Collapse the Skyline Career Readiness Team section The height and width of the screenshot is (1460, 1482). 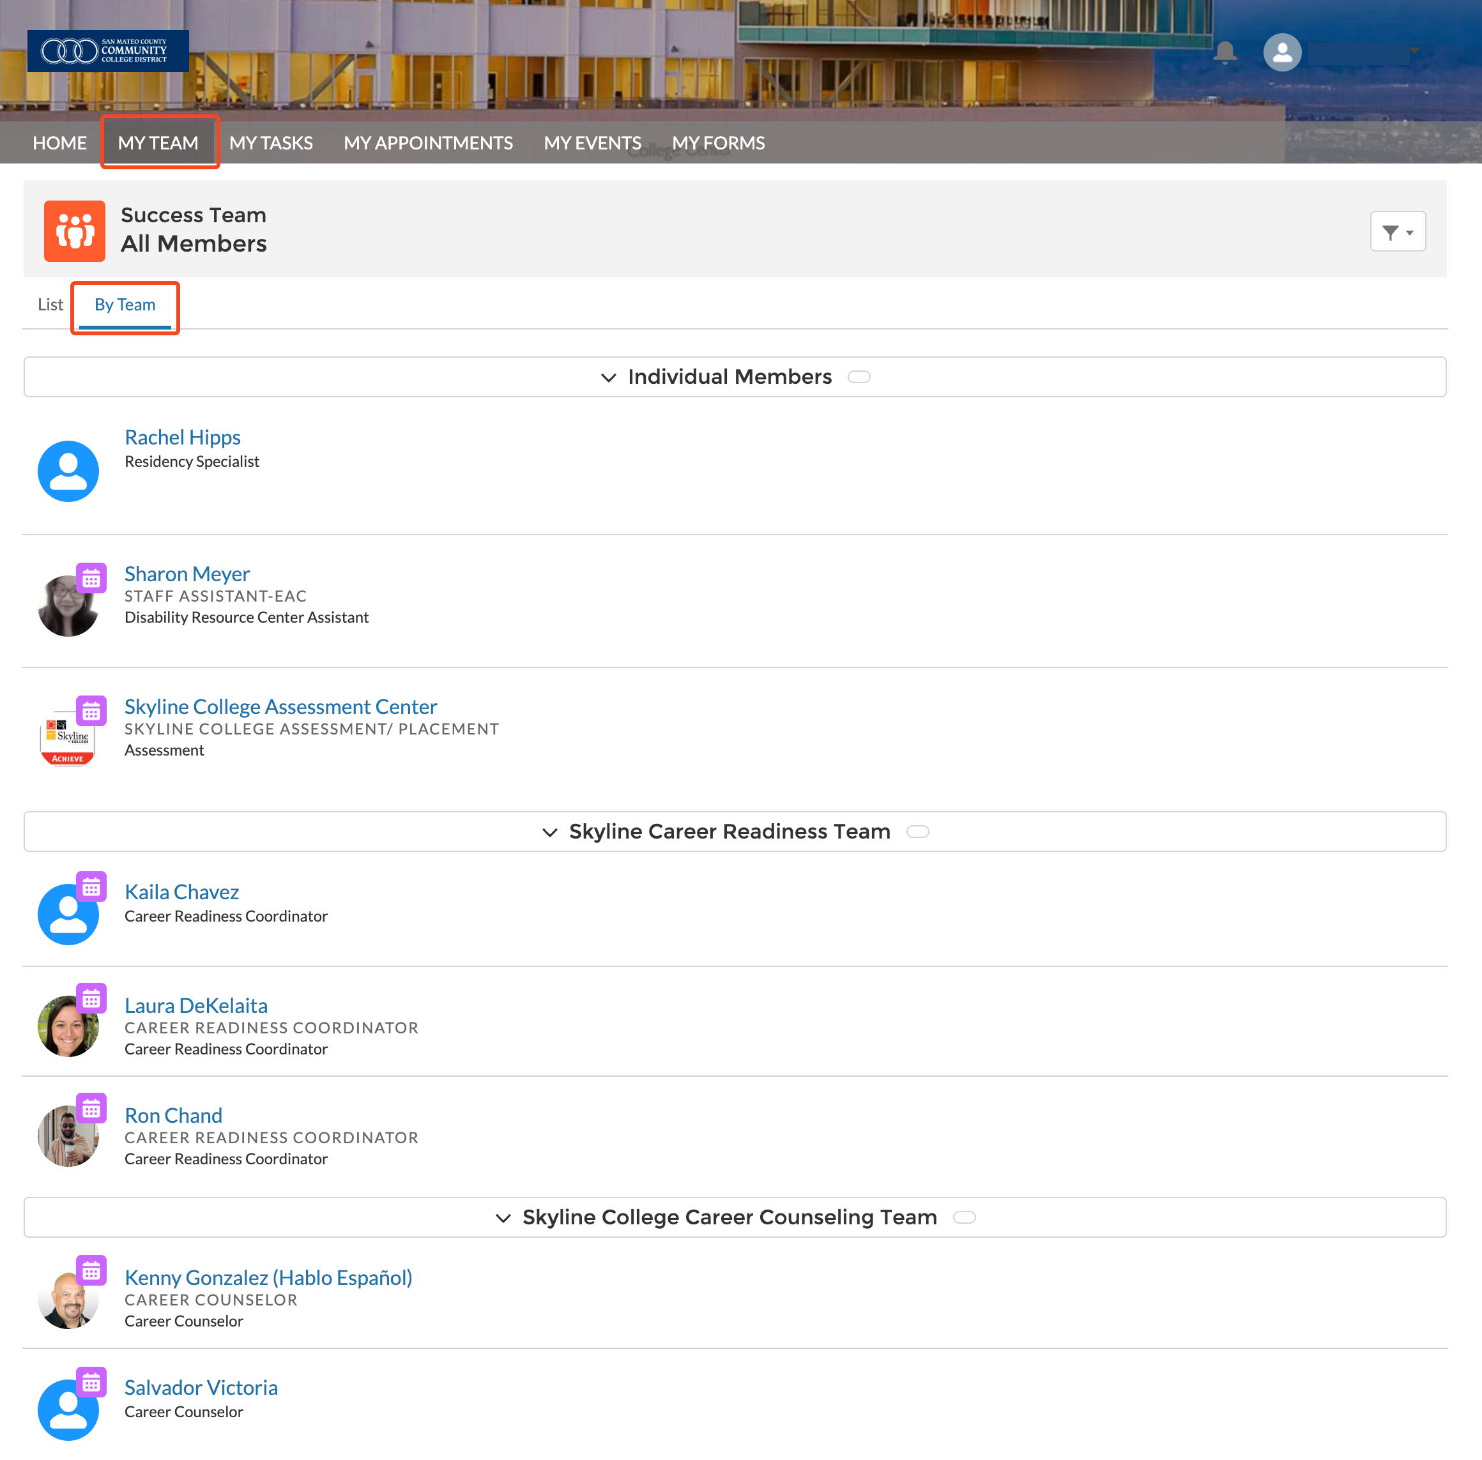click(549, 832)
